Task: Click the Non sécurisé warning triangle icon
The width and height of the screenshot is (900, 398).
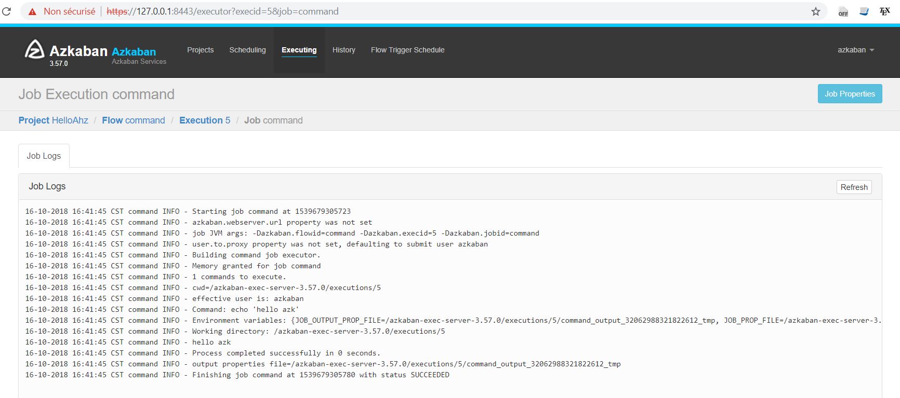Action: click(32, 11)
